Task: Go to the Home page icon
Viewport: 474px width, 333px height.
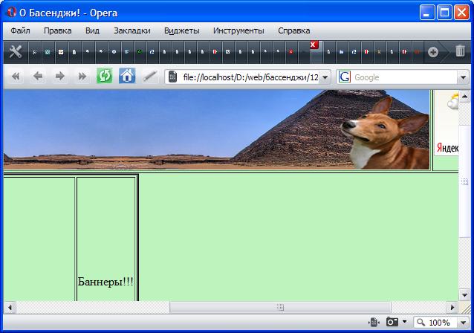Action: [x=127, y=76]
